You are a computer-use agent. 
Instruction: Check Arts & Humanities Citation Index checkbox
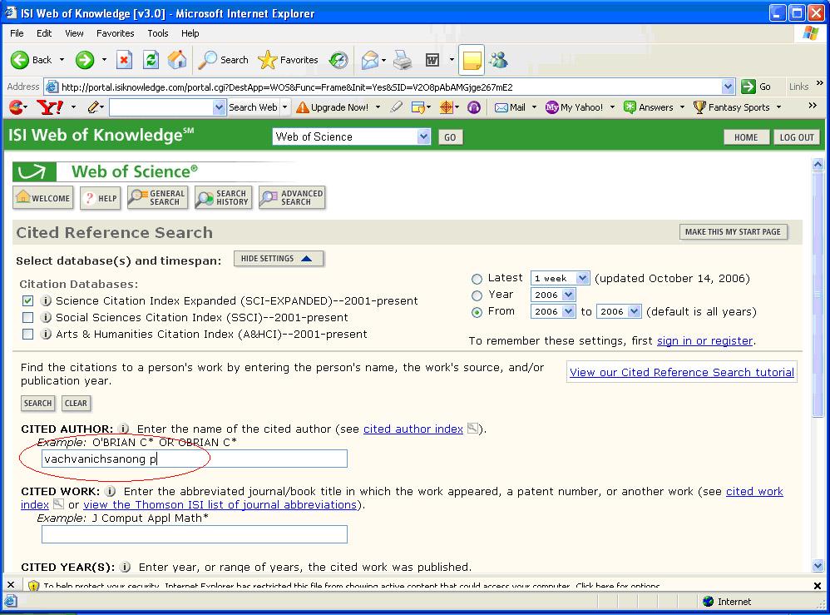pyautogui.click(x=28, y=335)
